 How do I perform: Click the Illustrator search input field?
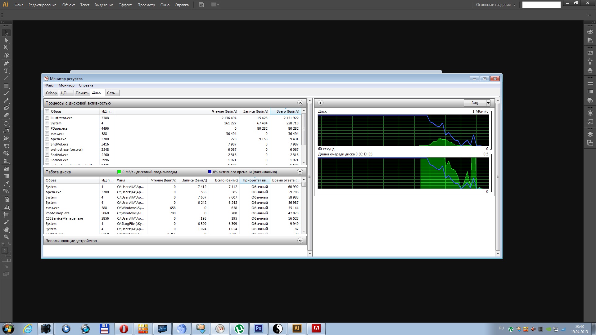541,5
